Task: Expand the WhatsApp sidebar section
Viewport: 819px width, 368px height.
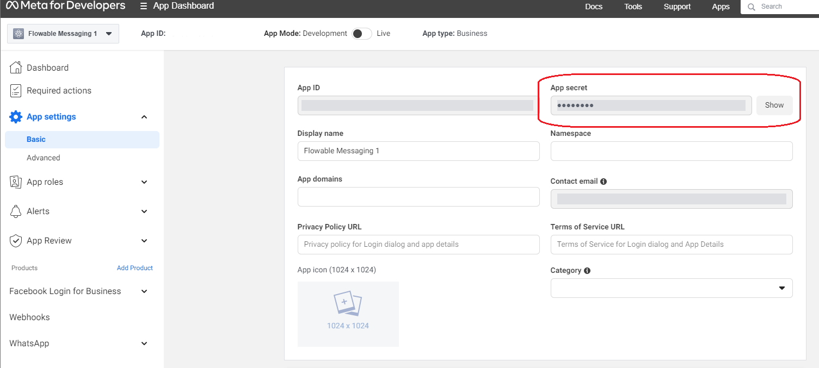Action: pyautogui.click(x=144, y=343)
